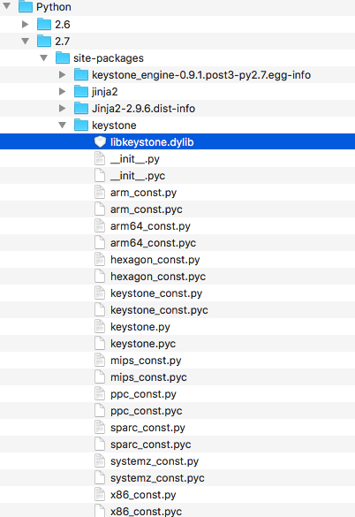Click the libkeystone.dylib shield icon

100,142
